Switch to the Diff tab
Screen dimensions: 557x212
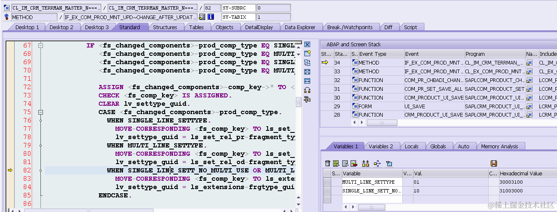coord(388,27)
